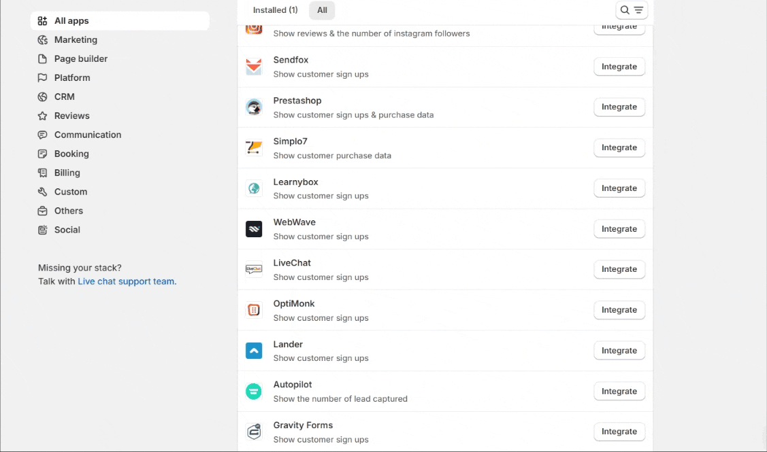
Task: Select Page builder in sidebar
Action: pyautogui.click(x=81, y=59)
